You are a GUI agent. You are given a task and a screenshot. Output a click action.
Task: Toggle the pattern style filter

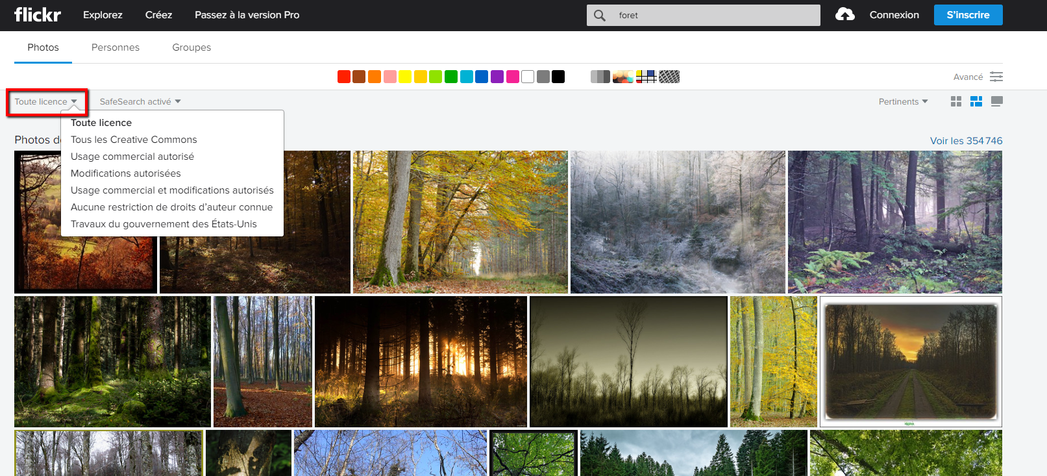[669, 77]
